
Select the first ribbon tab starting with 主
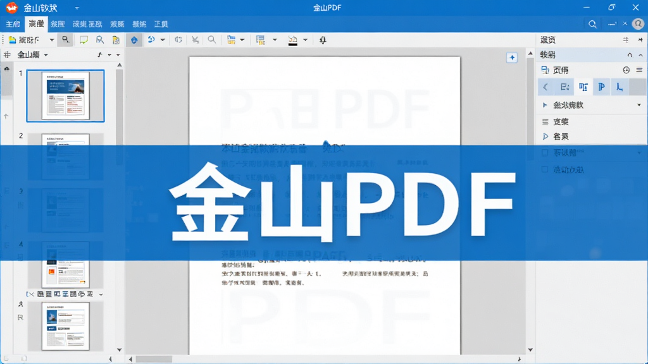click(13, 24)
